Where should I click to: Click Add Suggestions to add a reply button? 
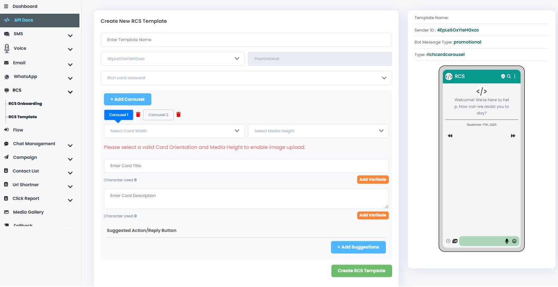click(358, 247)
